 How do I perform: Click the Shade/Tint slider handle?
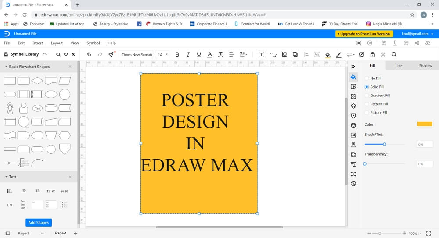tap(385, 144)
